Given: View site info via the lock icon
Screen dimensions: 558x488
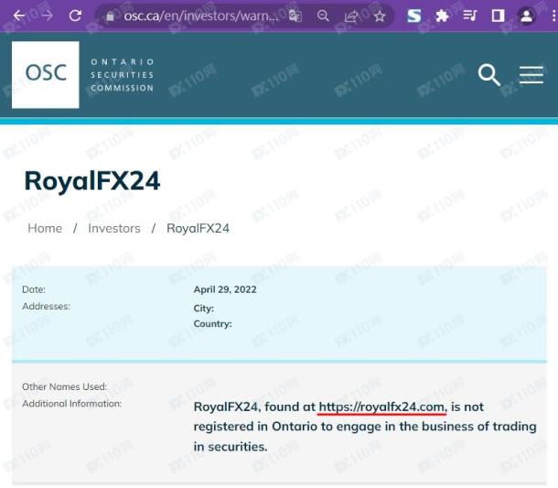Looking at the screenshot, I should pyautogui.click(x=111, y=16).
